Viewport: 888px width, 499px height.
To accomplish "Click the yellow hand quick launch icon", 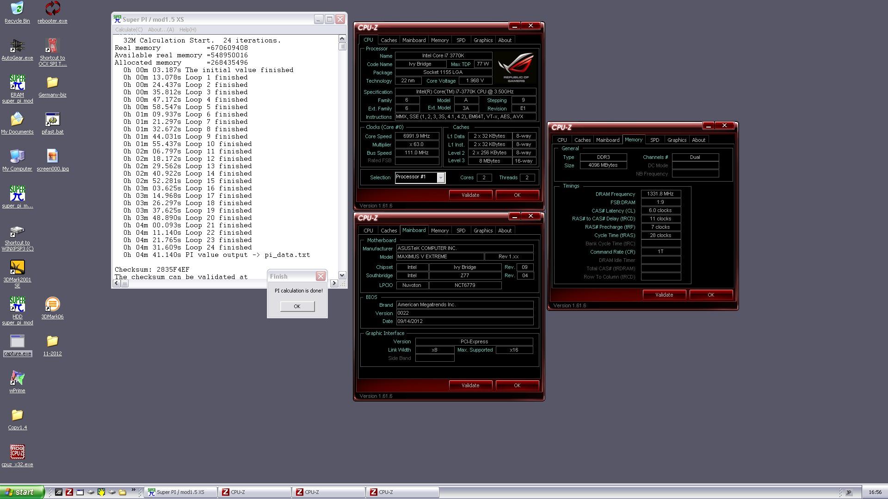I will tap(101, 492).
